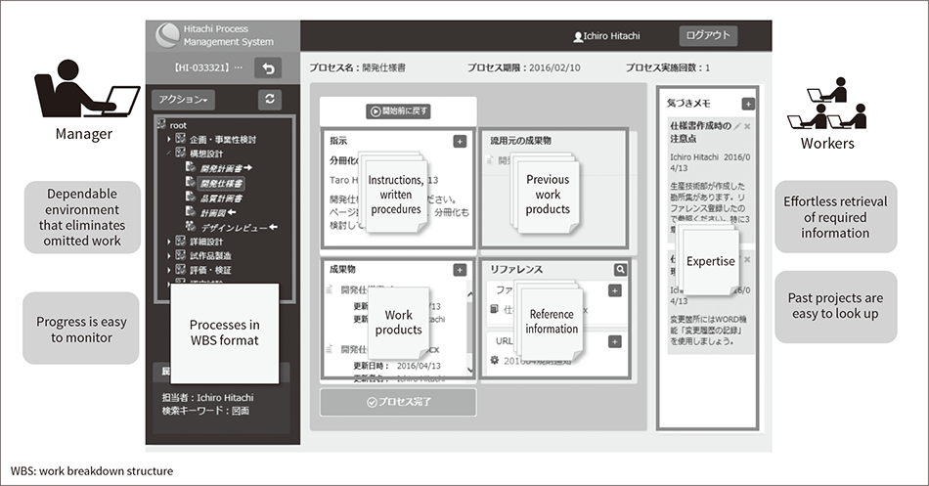The height and width of the screenshot is (486, 929).
Task: Select デザインレビュー in the process tree
Action: click(233, 227)
